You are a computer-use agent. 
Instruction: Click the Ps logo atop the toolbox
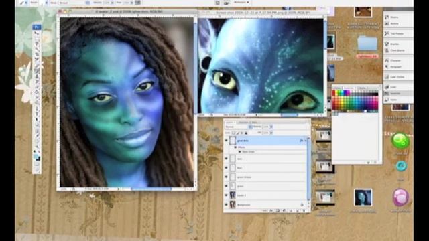tap(37, 27)
